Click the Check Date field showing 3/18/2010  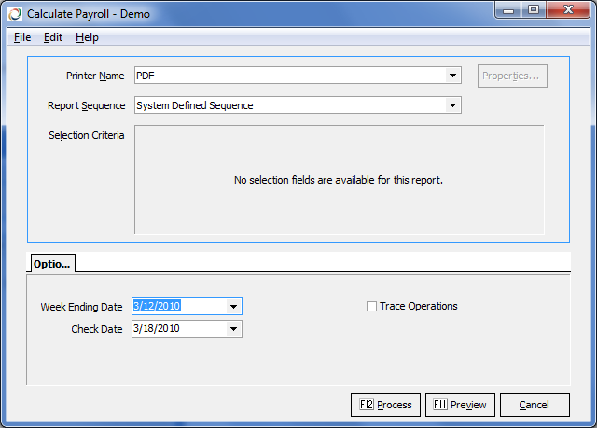pyautogui.click(x=177, y=328)
